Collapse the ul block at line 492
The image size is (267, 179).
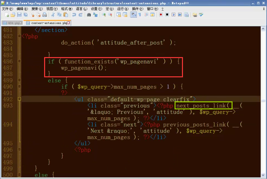19,99
